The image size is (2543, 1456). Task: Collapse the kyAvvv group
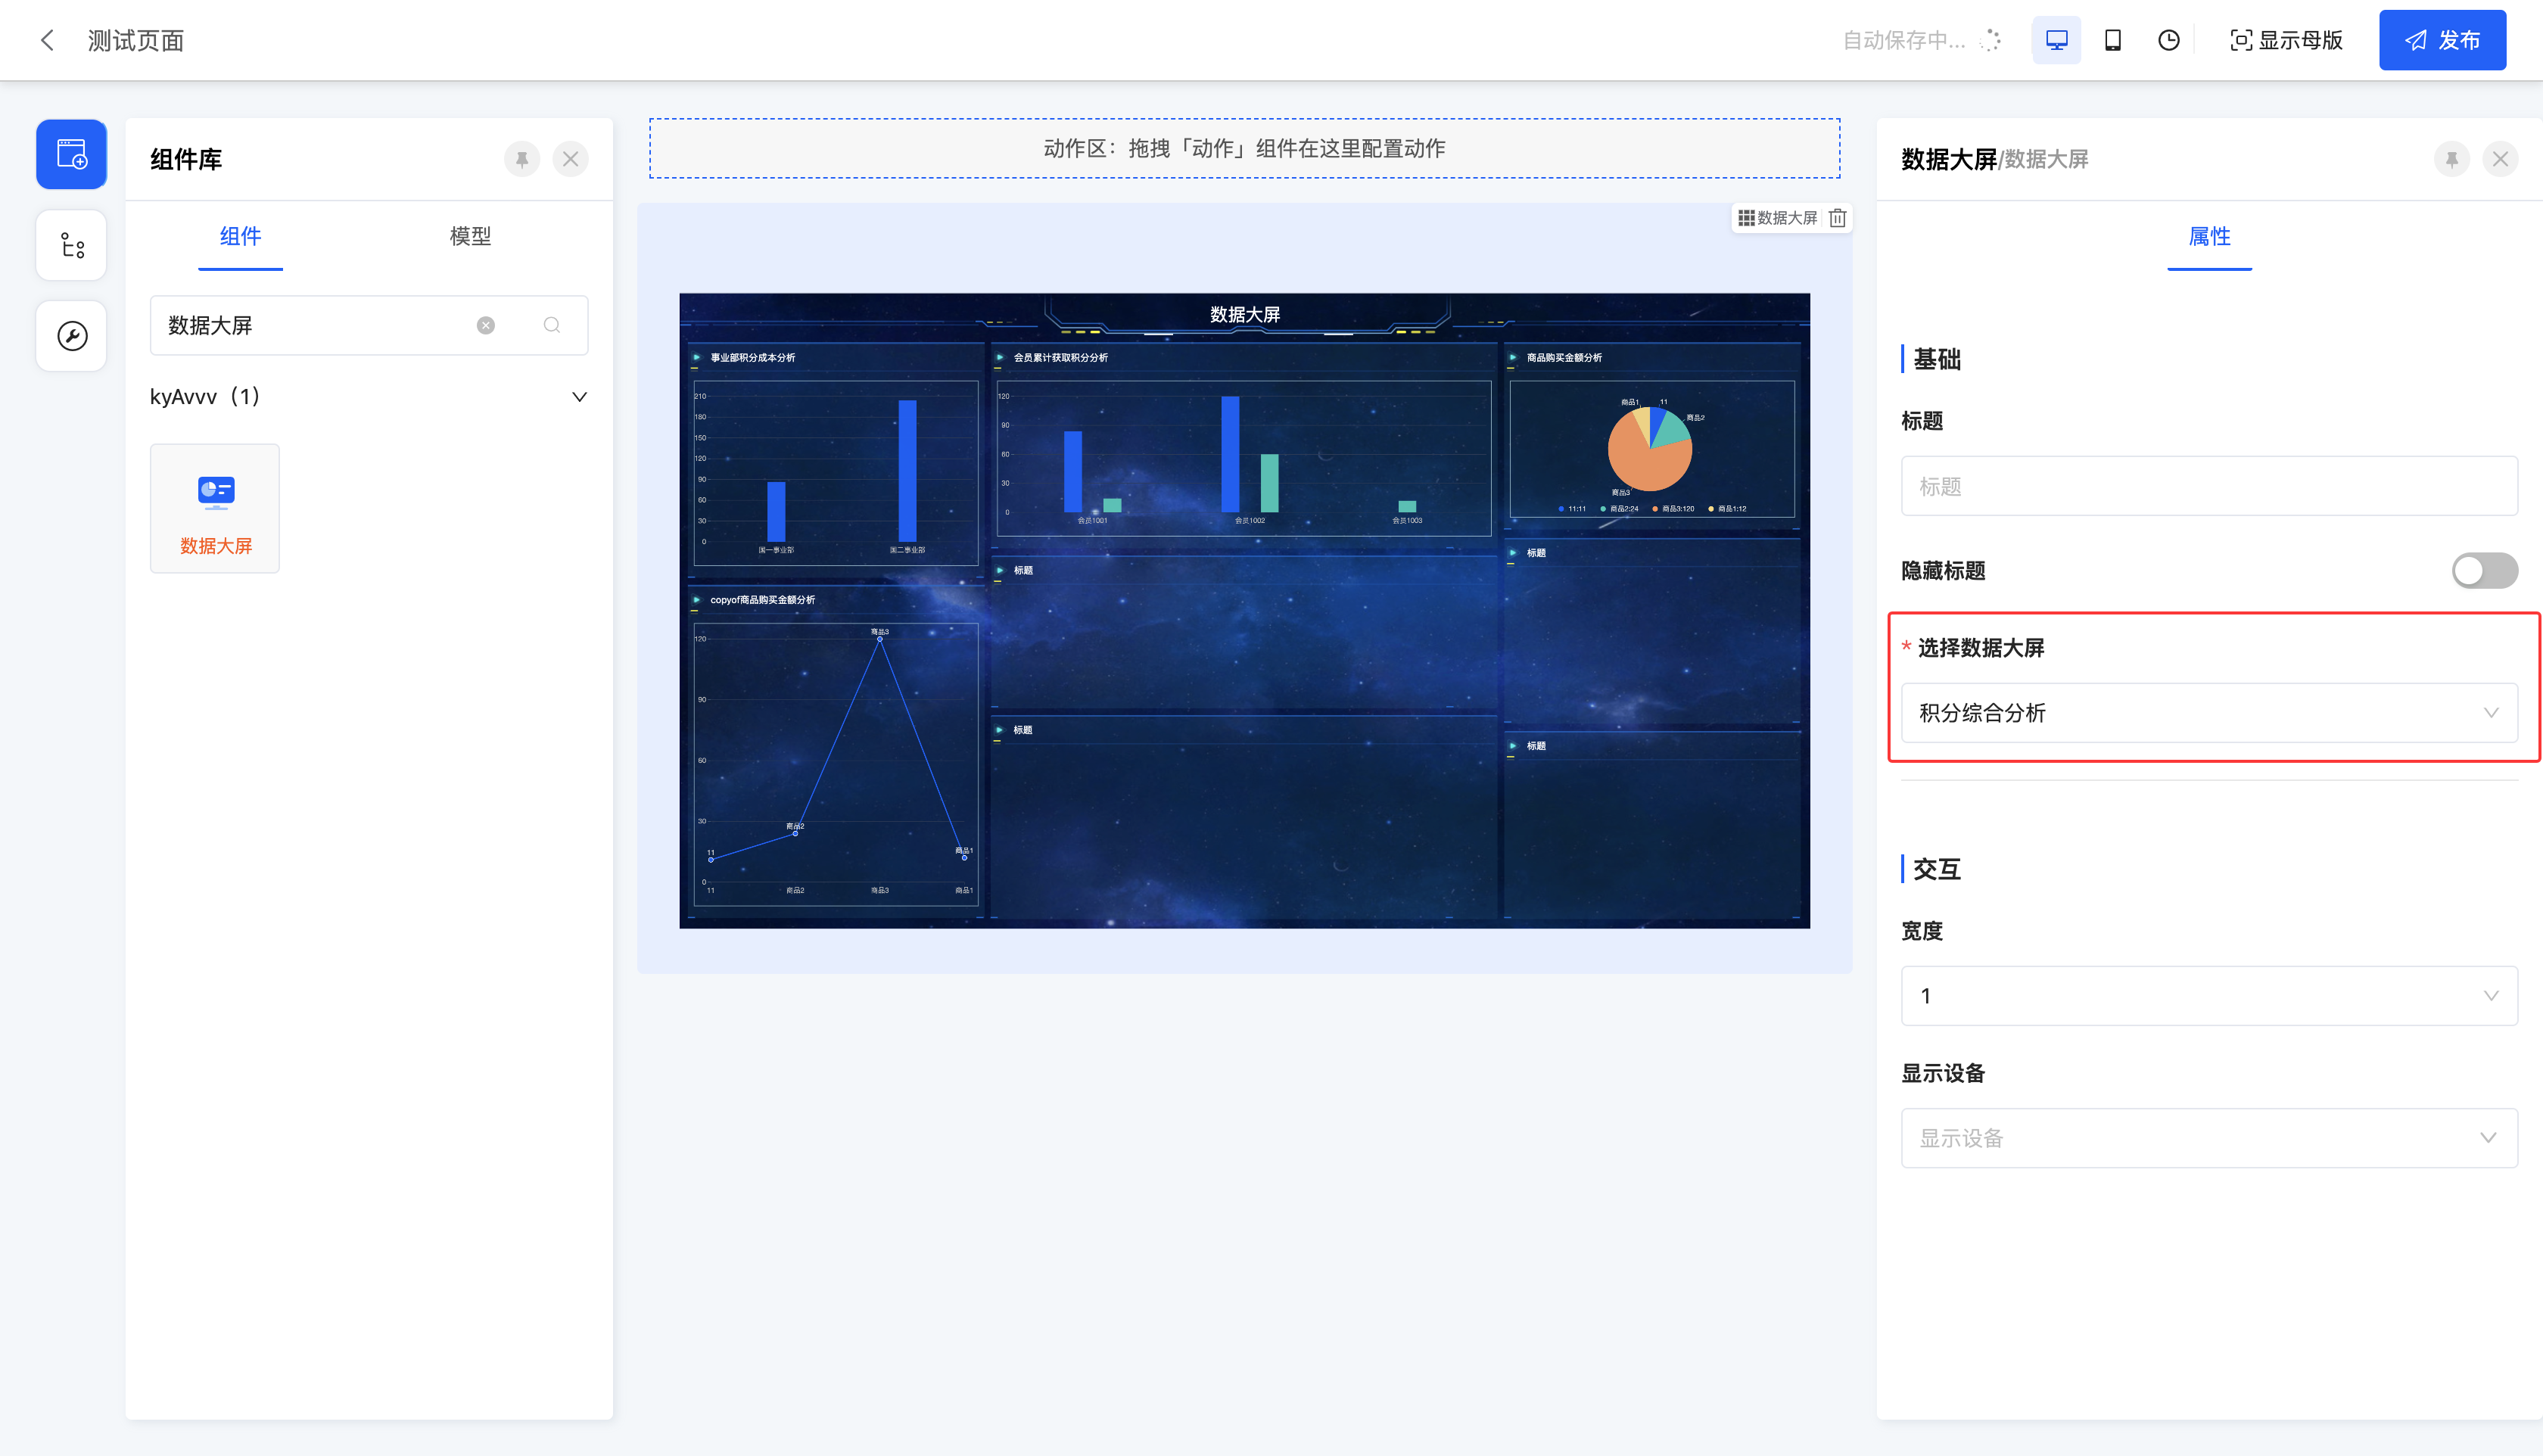click(x=579, y=397)
